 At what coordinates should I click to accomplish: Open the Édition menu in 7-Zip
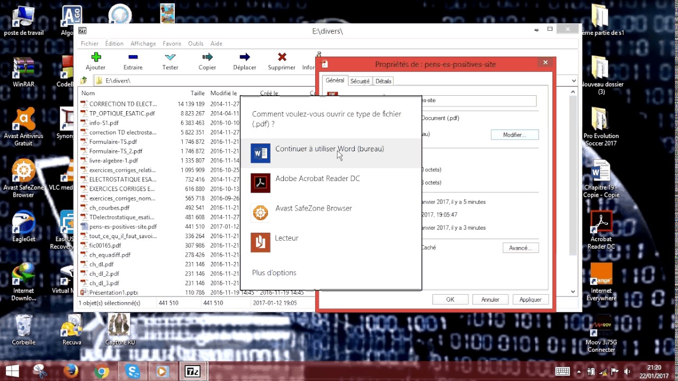pos(114,43)
